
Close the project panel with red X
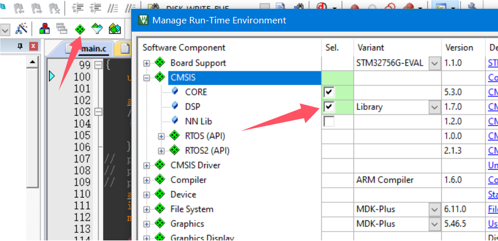pyautogui.click(x=33, y=47)
